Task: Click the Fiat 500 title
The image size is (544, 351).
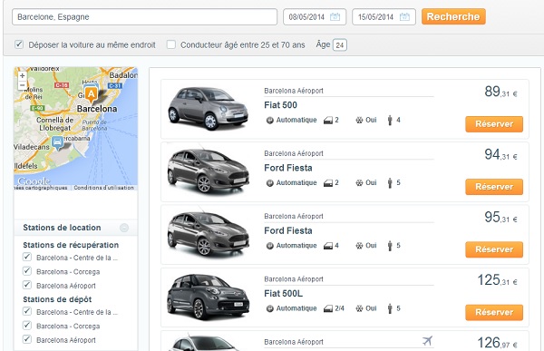Action: [x=280, y=105]
